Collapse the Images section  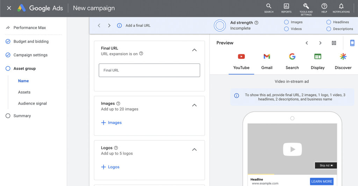coord(194,105)
